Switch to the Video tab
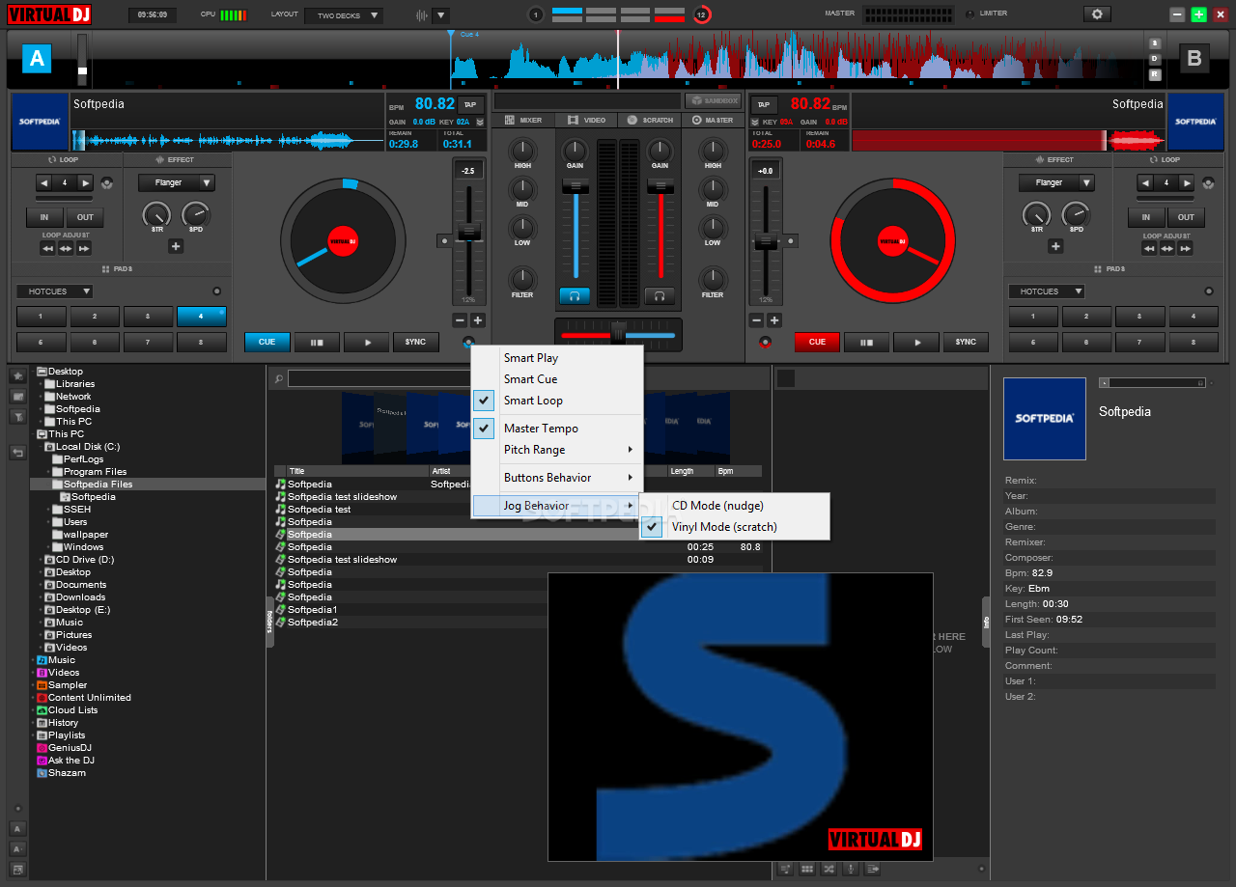The height and width of the screenshot is (887, 1236). coord(586,120)
